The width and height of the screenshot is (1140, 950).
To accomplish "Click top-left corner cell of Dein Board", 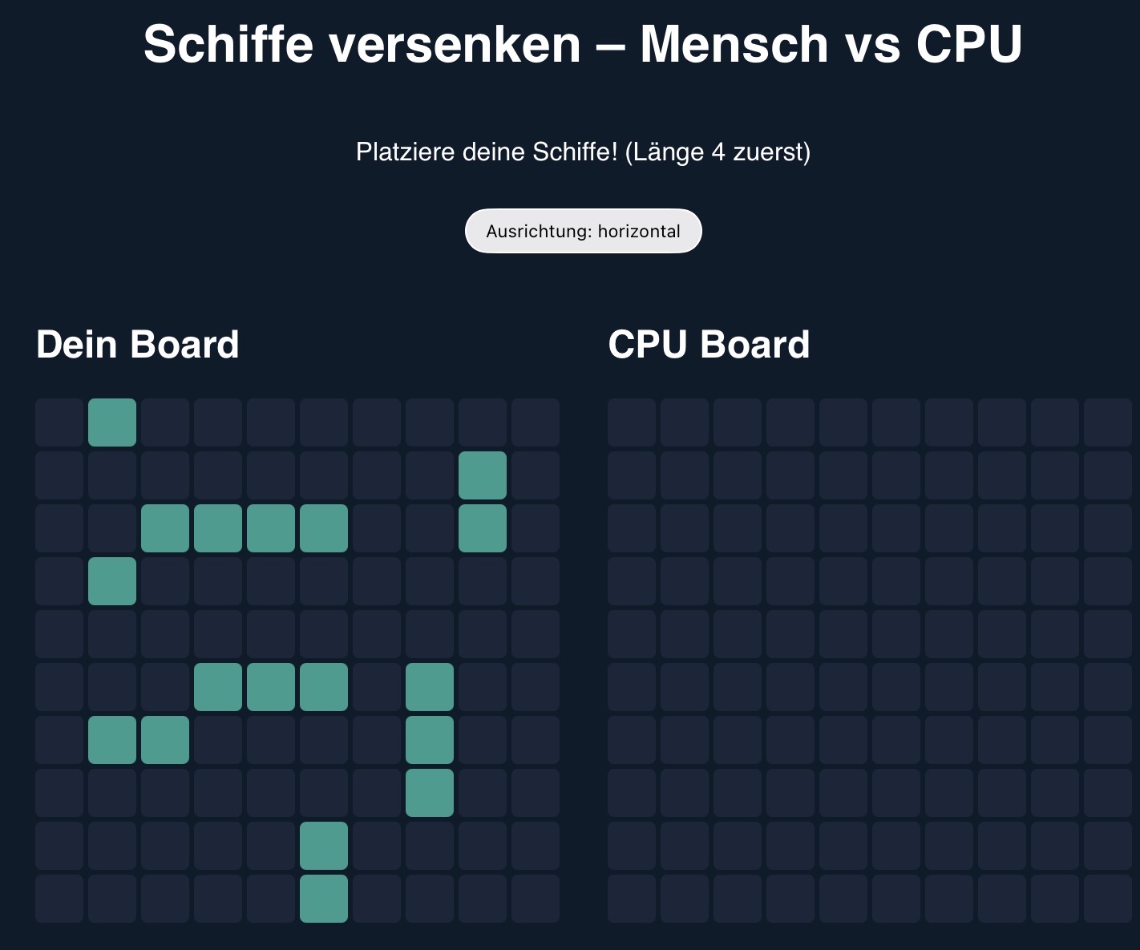I will point(59,422).
